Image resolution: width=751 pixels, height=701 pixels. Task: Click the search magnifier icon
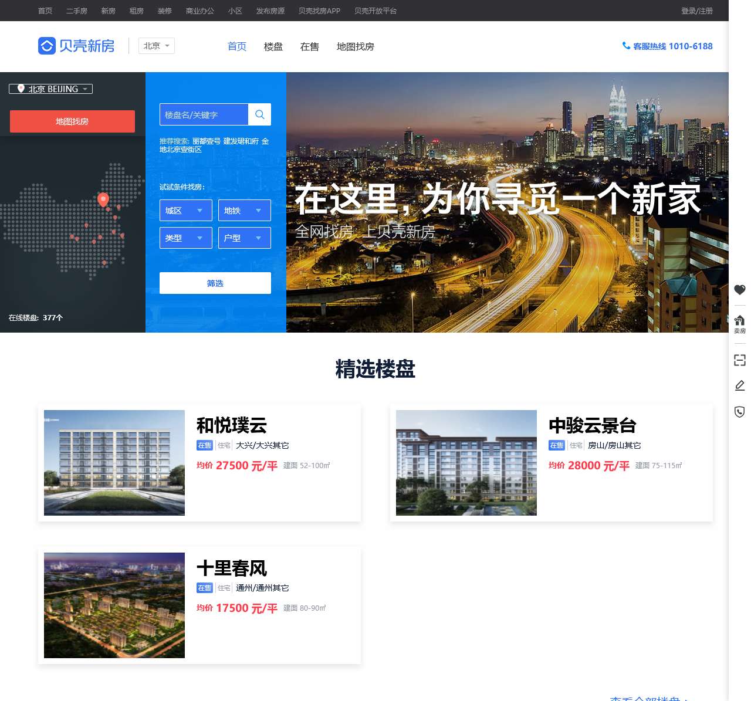tap(260, 114)
